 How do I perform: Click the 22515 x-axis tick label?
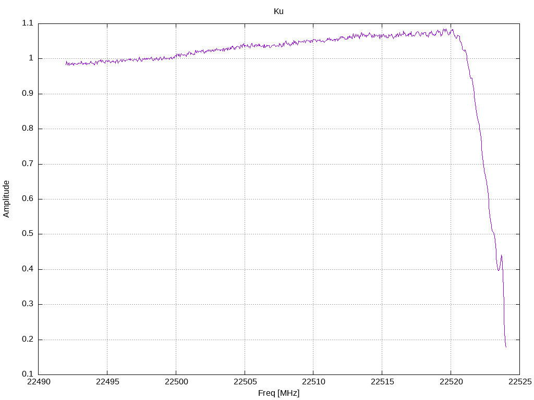(x=382, y=382)
